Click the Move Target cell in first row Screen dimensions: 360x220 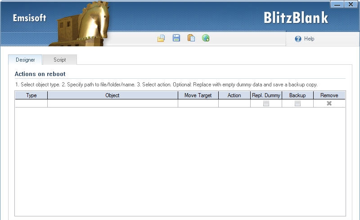point(198,103)
